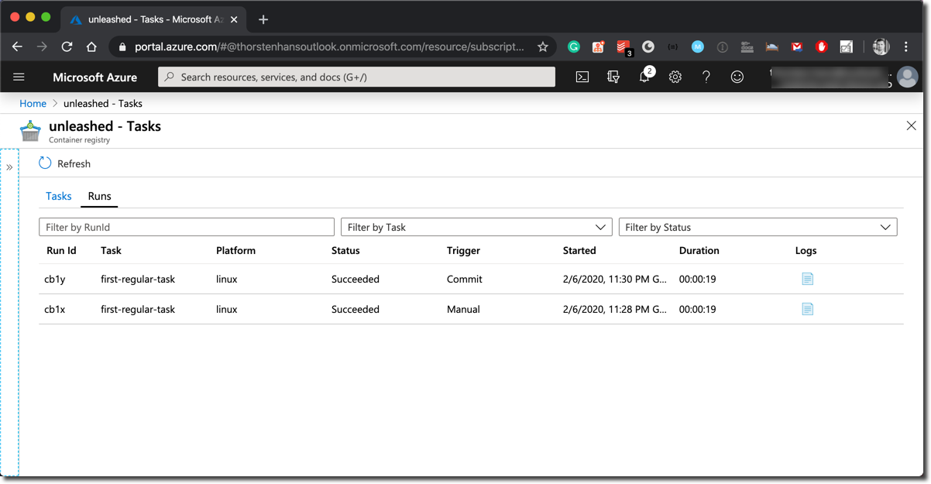Open the Help menu question mark
This screenshot has width=931, height=484.
[x=706, y=77]
